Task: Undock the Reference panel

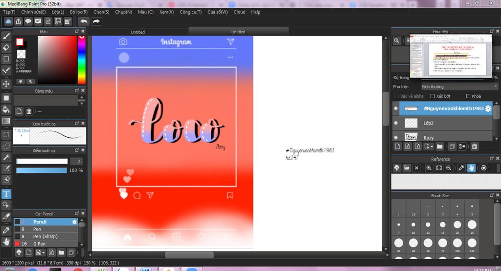Action: point(492,159)
